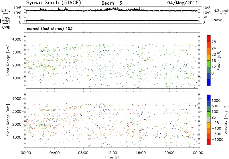
Task: Click velocity colorbar tick value -1000
Action: click(x=218, y=139)
